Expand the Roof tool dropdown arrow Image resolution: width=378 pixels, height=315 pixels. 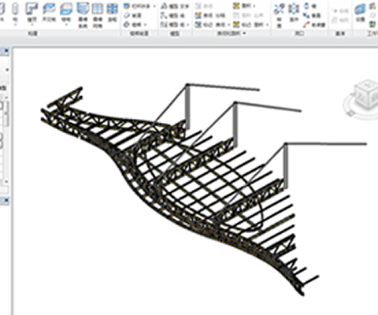32,25
